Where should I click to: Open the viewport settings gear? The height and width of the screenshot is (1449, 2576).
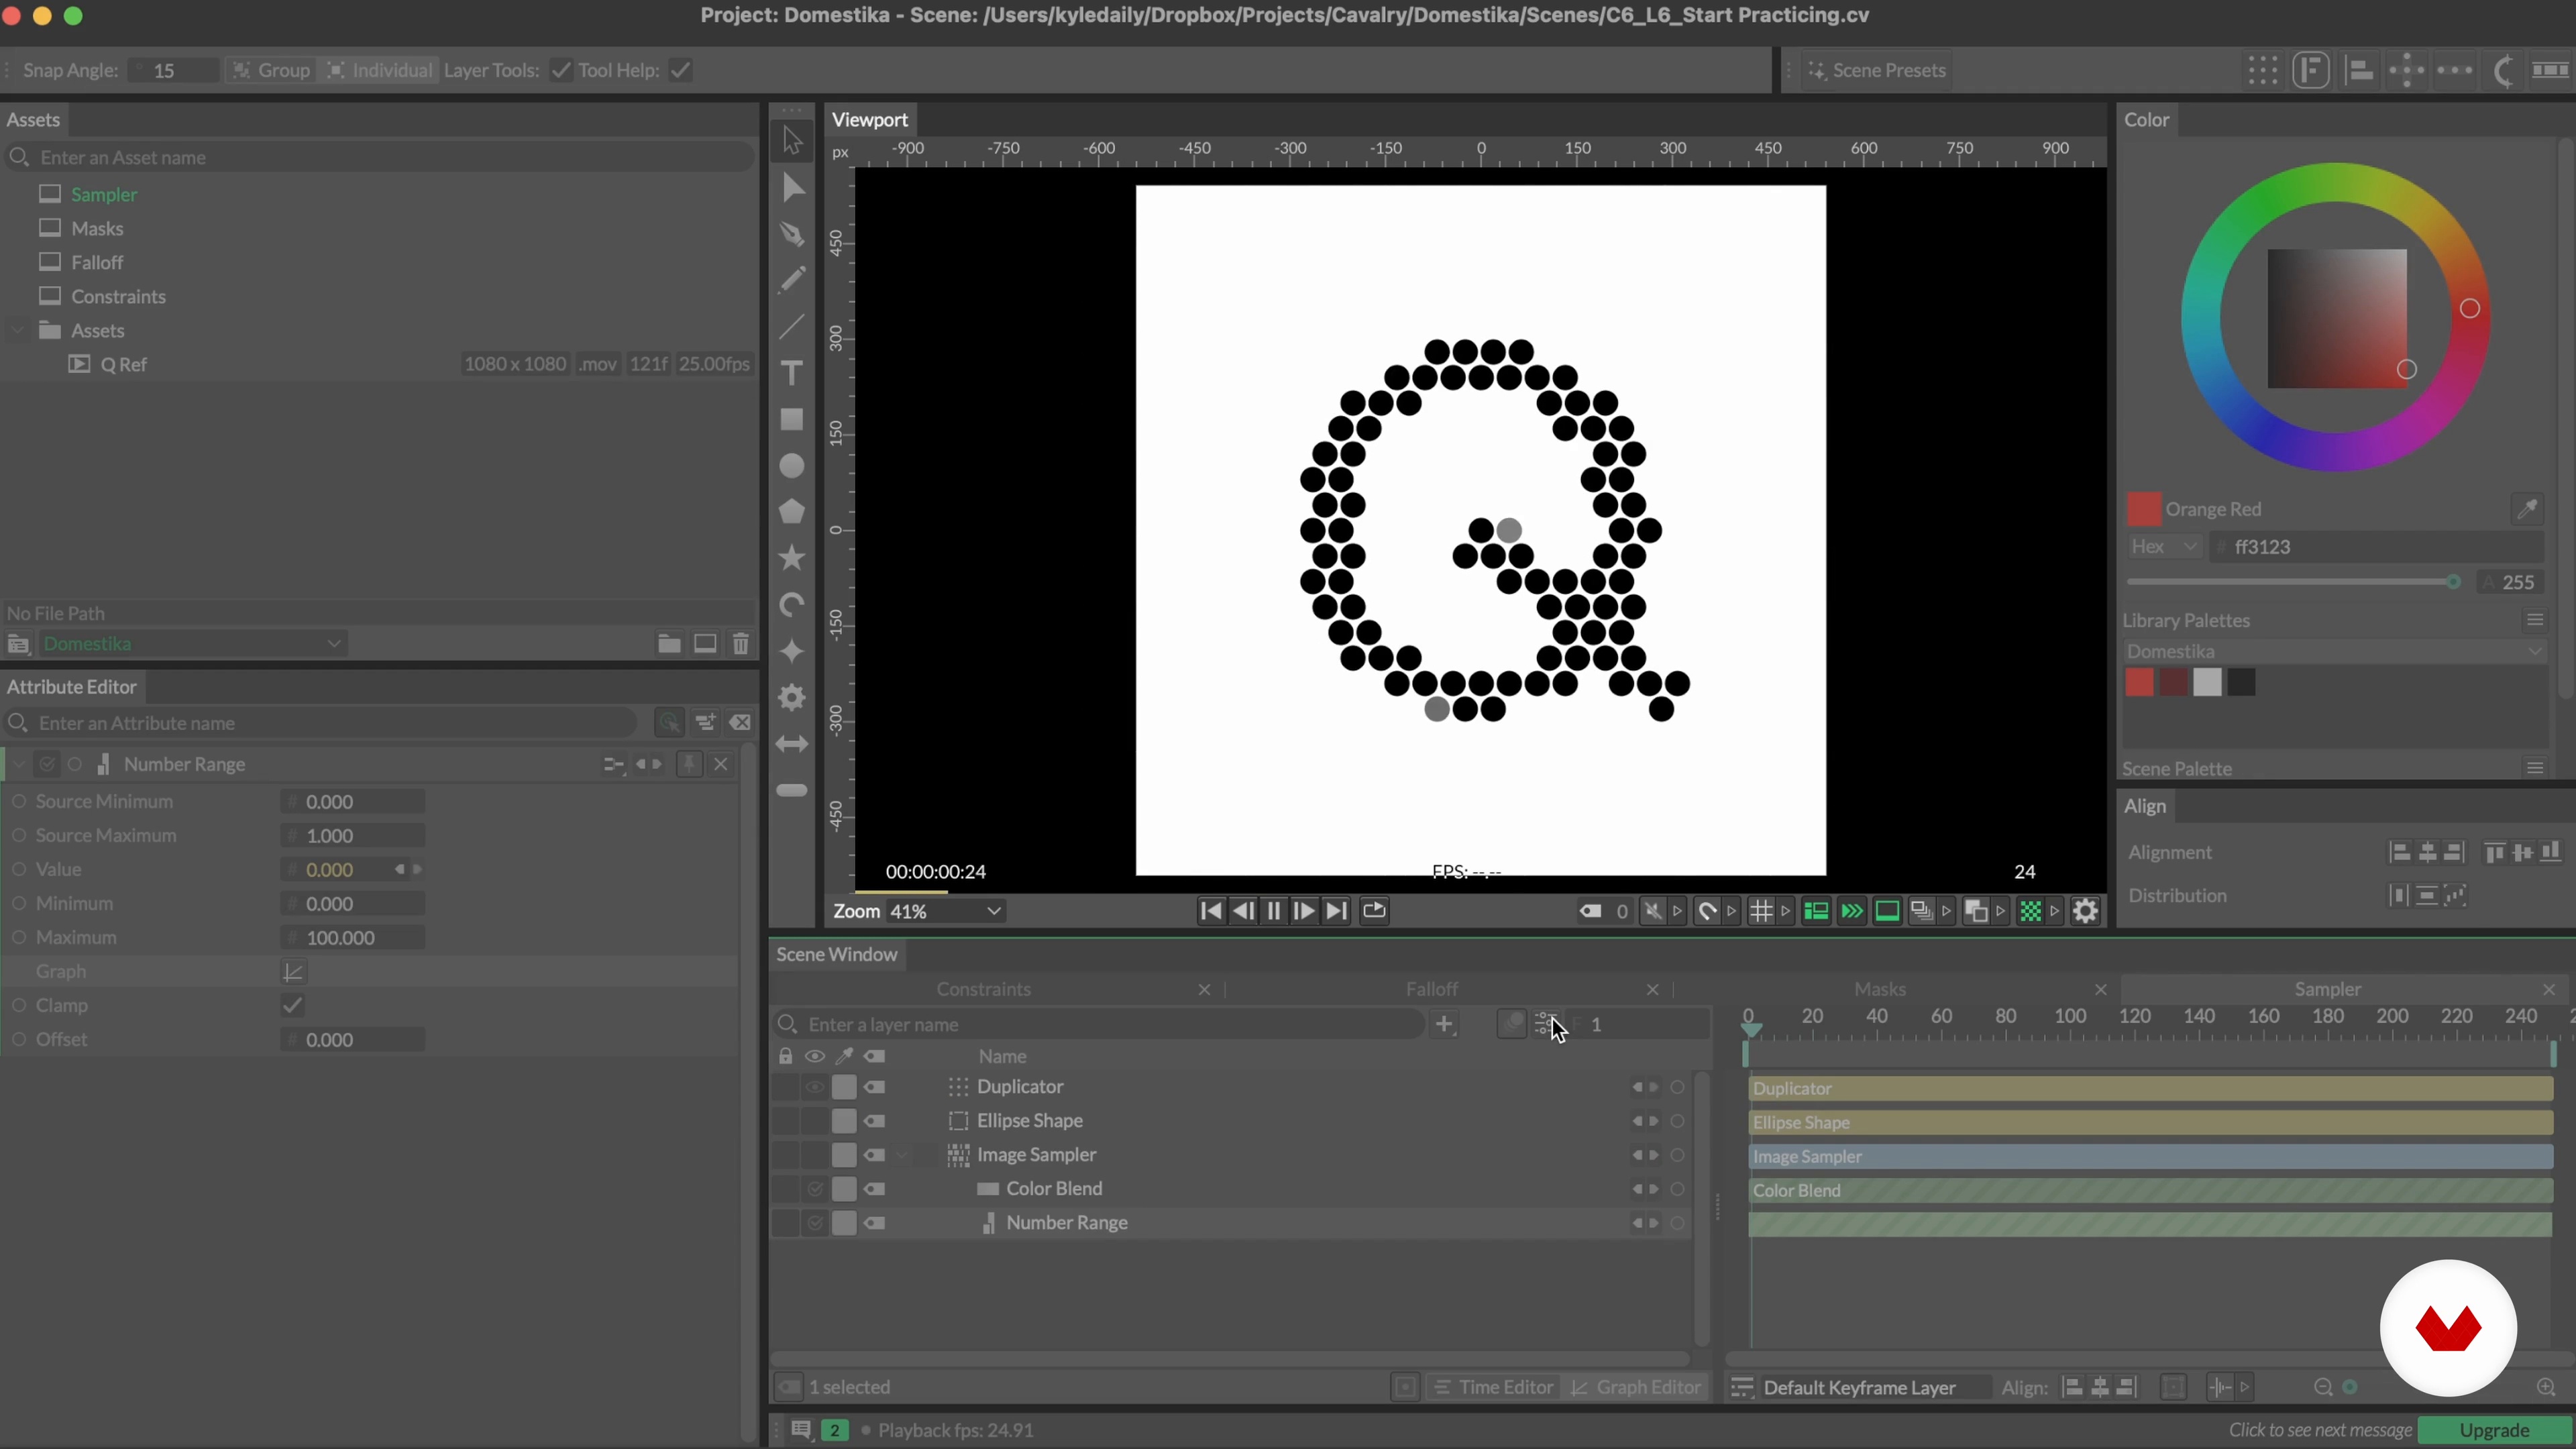pyautogui.click(x=2085, y=911)
